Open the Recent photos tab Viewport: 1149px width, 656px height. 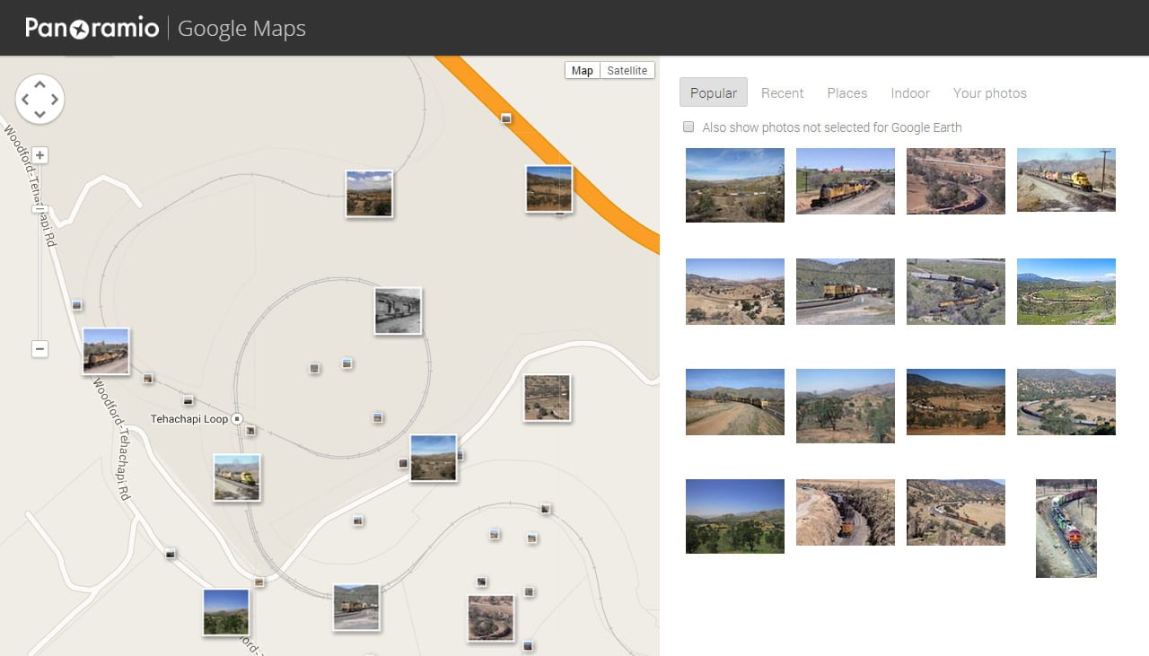point(782,92)
